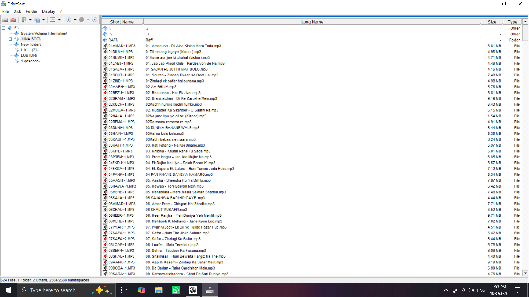Collapse the E:\ root tree node

click(x=4, y=28)
